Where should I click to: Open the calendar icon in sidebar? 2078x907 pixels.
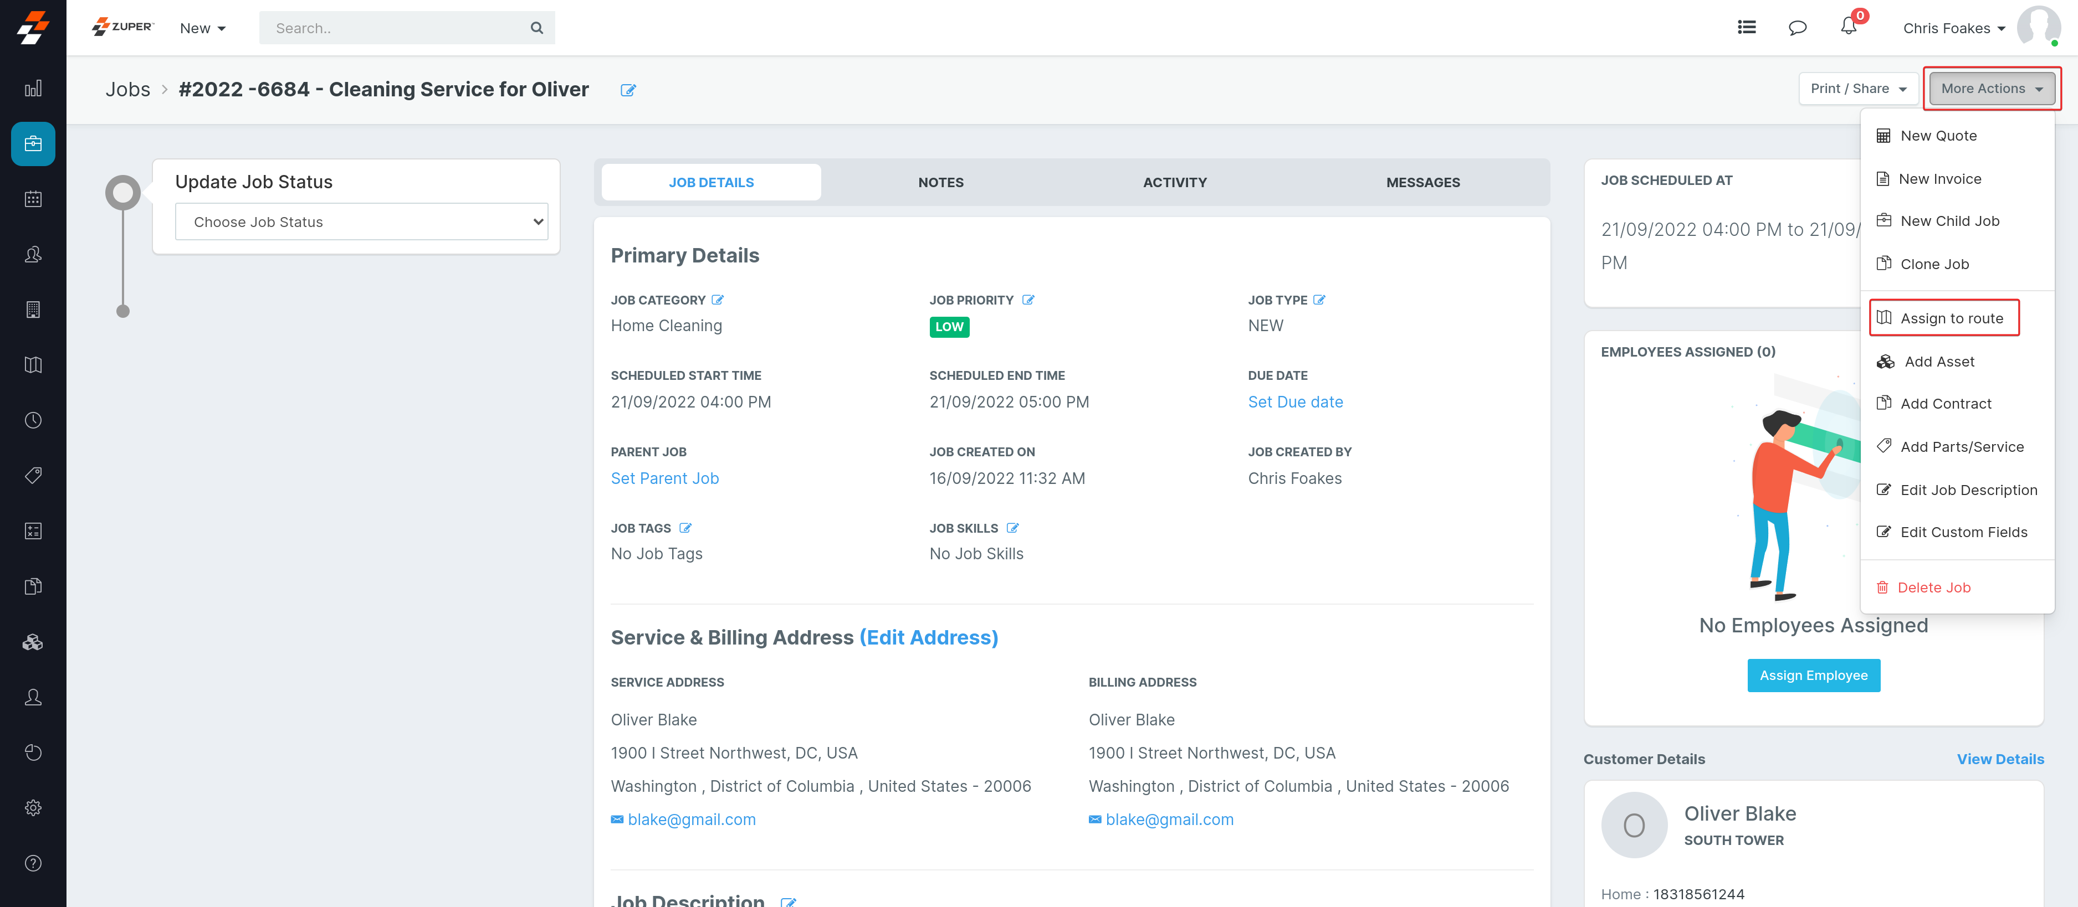click(33, 199)
